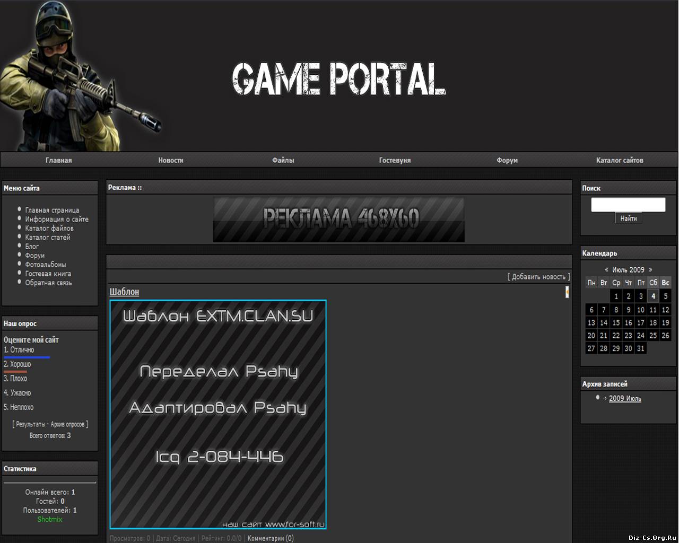Open Архив опросов link
The width and height of the screenshot is (679, 543).
pyautogui.click(x=67, y=424)
